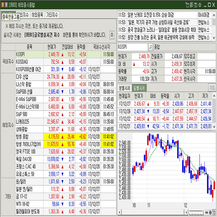The height and width of the screenshot is (217, 217).
Task: Click the checkmark window icon in title bar
Action: (191, 5)
